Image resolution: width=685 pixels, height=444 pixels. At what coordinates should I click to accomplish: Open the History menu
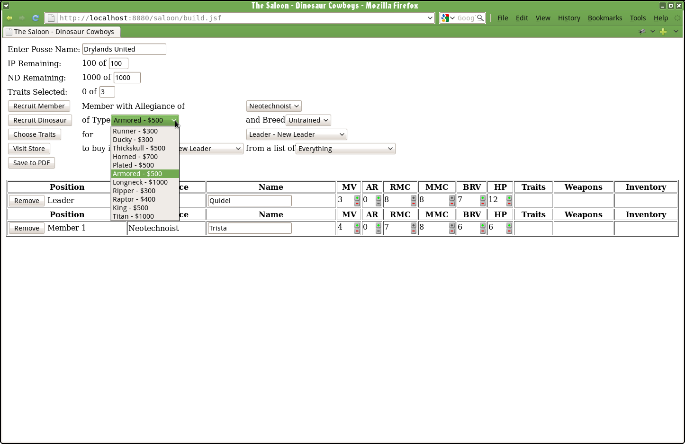[568, 18]
